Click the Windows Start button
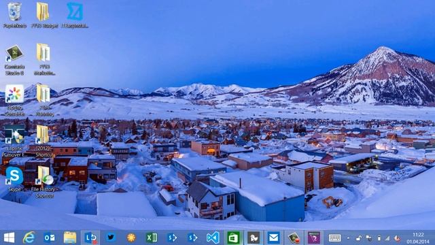Image resolution: width=435 pixels, height=245 pixels. [9, 238]
